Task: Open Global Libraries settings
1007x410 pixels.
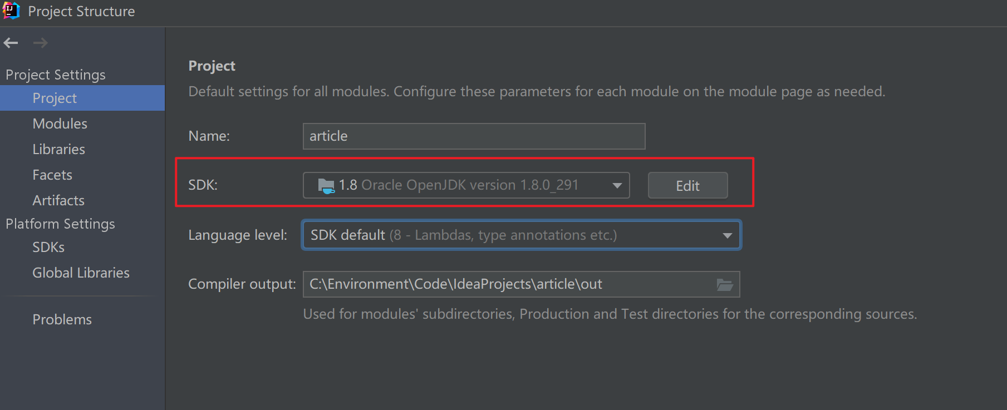Action: [81, 273]
